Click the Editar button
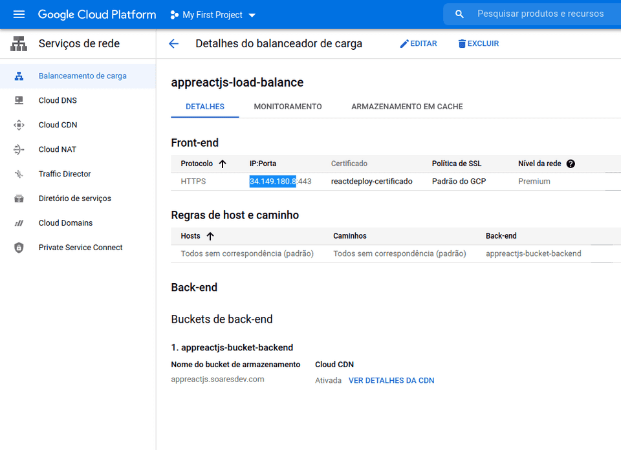The width and height of the screenshot is (621, 450). (419, 43)
